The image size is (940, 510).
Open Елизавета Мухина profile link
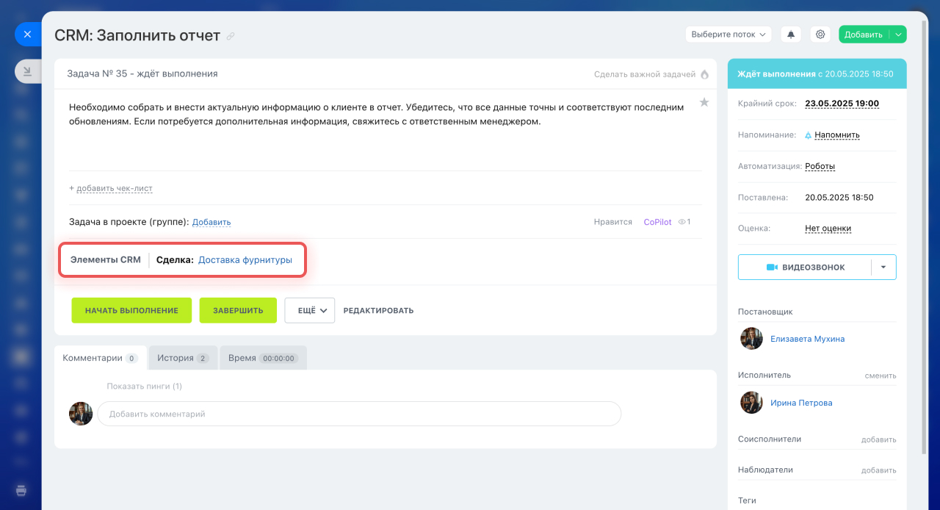(807, 339)
